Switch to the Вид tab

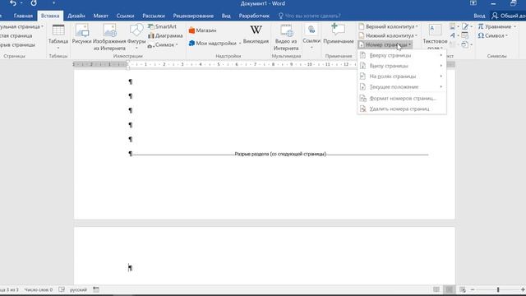point(226,16)
